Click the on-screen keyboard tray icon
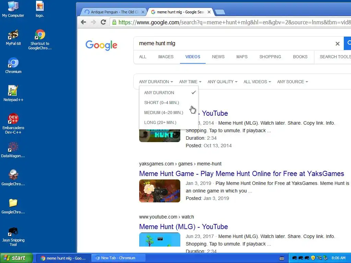 (x=282, y=258)
